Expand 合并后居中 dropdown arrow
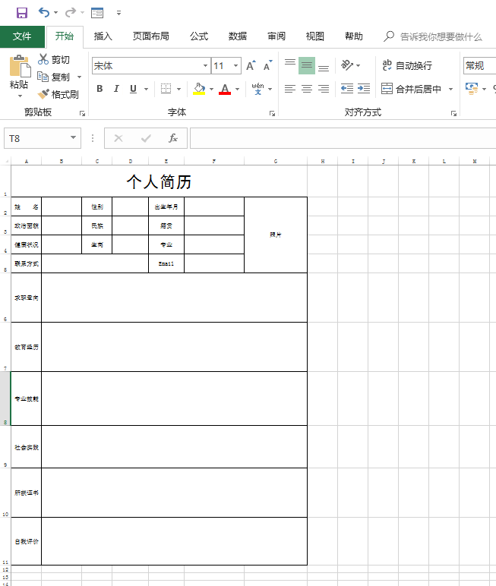496x586 pixels. (x=450, y=89)
